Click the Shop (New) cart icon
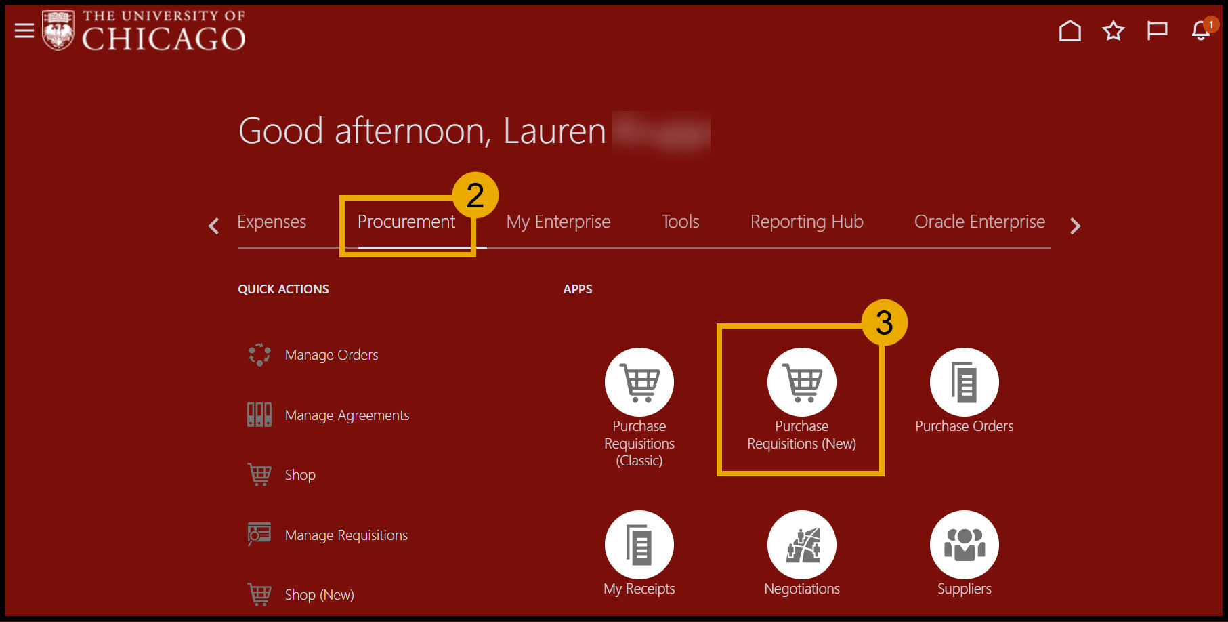This screenshot has height=622, width=1228. click(259, 594)
